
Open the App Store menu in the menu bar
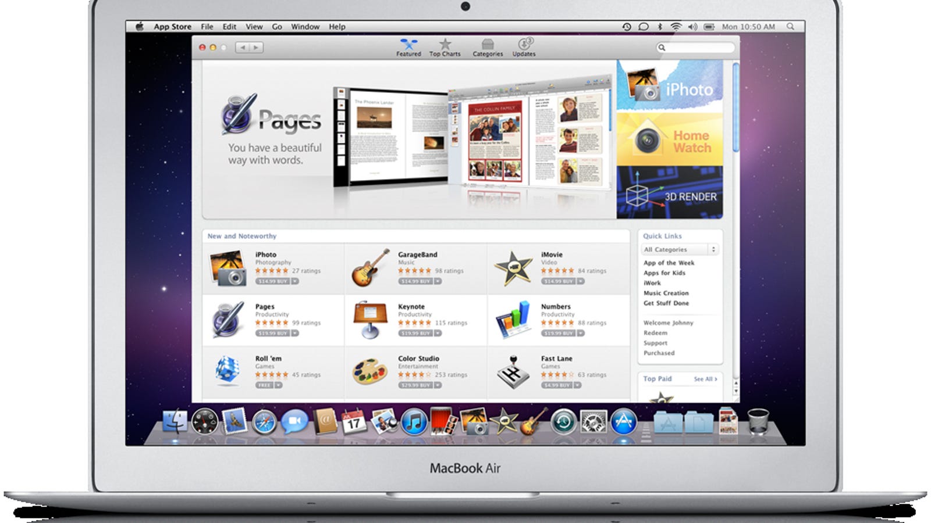(x=172, y=26)
